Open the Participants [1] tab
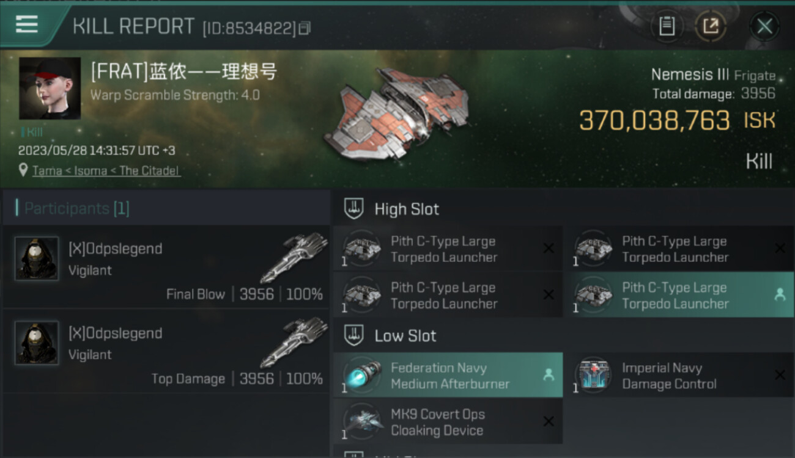The height and width of the screenshot is (458, 795). pos(166,208)
